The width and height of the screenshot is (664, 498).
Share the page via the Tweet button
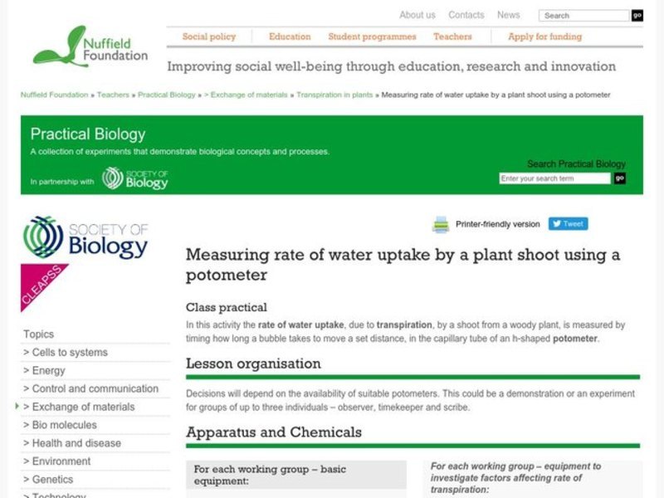[568, 223]
